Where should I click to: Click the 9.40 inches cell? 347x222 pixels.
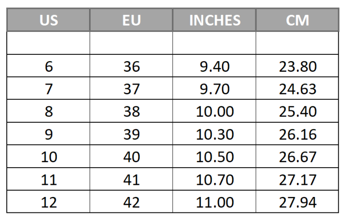(214, 66)
